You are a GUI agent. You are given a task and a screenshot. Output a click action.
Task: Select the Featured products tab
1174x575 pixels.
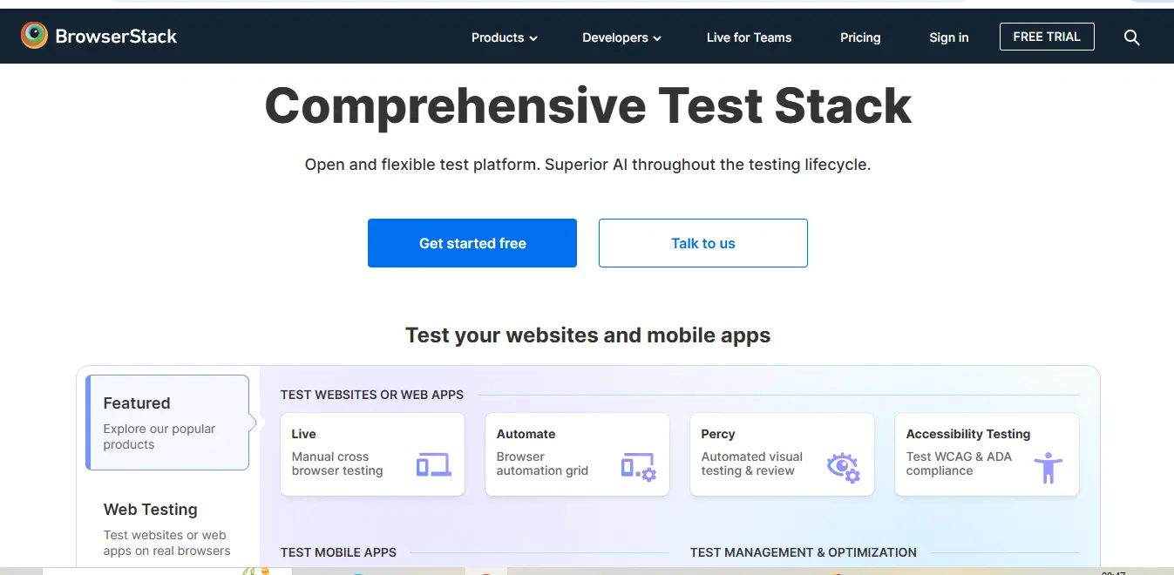point(167,423)
